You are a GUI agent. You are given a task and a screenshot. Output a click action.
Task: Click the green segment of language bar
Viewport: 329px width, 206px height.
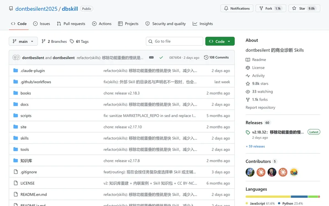coord(313,197)
